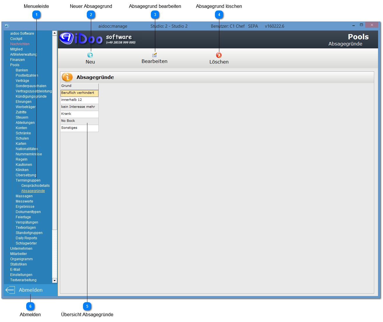
Task: Open the Schränke pool item
Action: click(23, 133)
